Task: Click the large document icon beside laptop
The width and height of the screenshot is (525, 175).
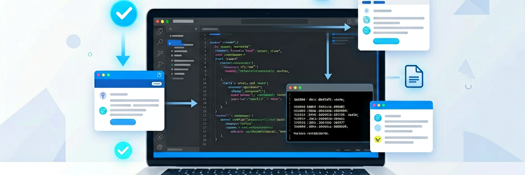Action: pos(414,76)
